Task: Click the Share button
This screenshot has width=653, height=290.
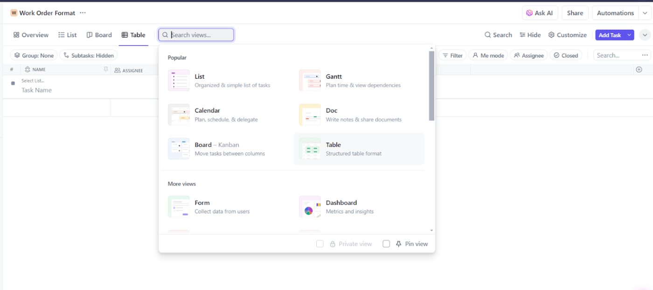Action: point(575,13)
